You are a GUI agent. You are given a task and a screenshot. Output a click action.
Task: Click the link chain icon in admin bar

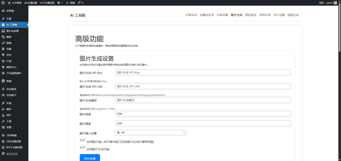pos(79,3)
